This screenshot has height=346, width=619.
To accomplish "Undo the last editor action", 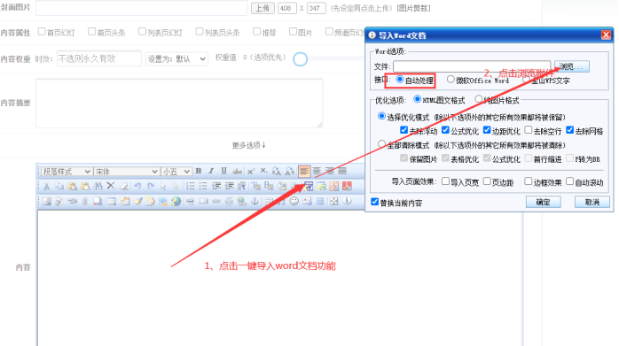I will click(137, 186).
